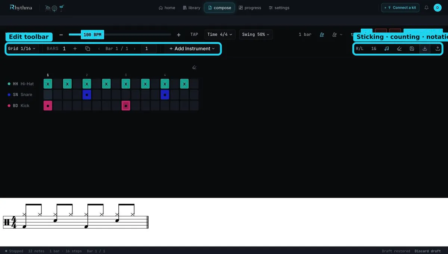Select the compose tab

220,8
